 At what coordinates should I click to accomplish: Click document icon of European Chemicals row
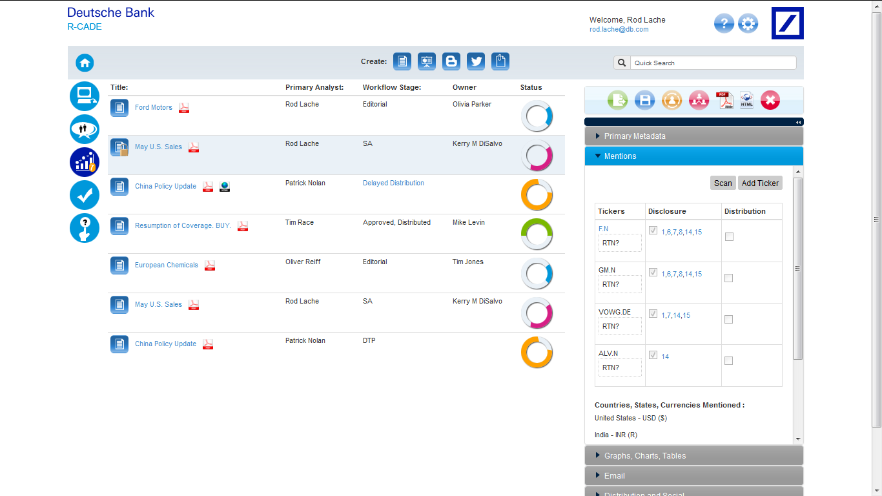point(119,265)
